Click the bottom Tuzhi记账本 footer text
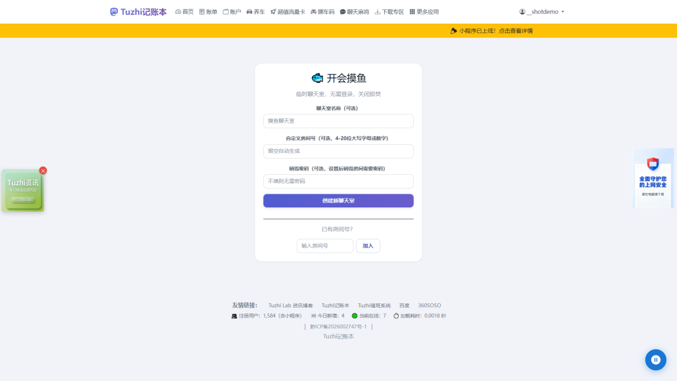The image size is (677, 381). [x=338, y=337]
